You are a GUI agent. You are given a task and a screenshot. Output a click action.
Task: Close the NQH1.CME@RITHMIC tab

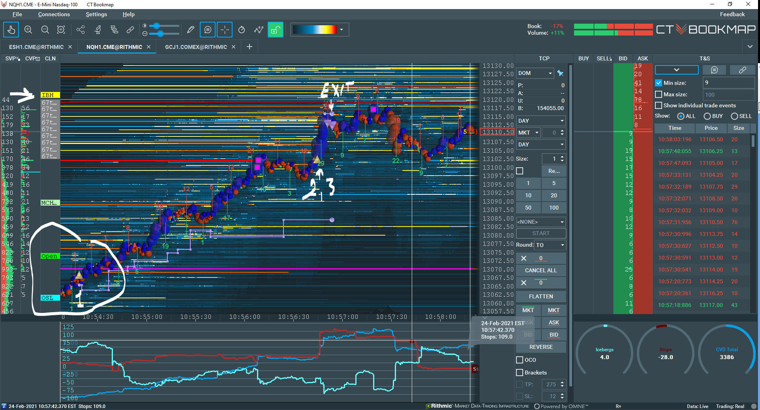[148, 47]
